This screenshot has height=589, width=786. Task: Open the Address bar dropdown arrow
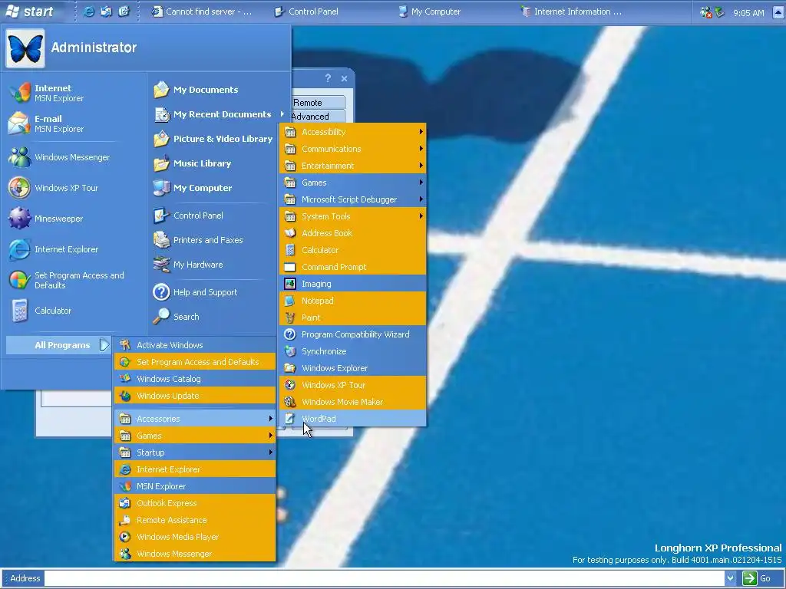tap(730, 578)
